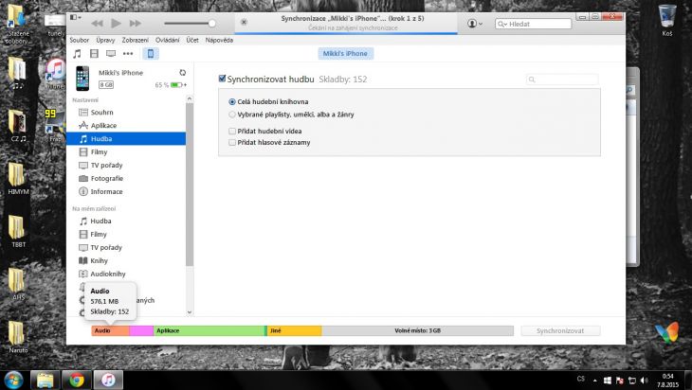Open the mini player window menu icon
The width and height of the screenshot is (692, 390).
coord(76,17)
